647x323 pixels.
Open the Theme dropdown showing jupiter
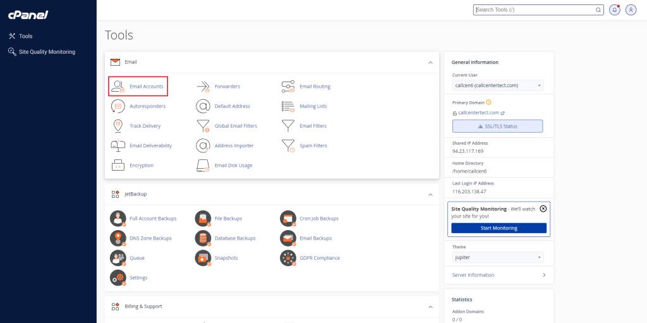(498, 257)
